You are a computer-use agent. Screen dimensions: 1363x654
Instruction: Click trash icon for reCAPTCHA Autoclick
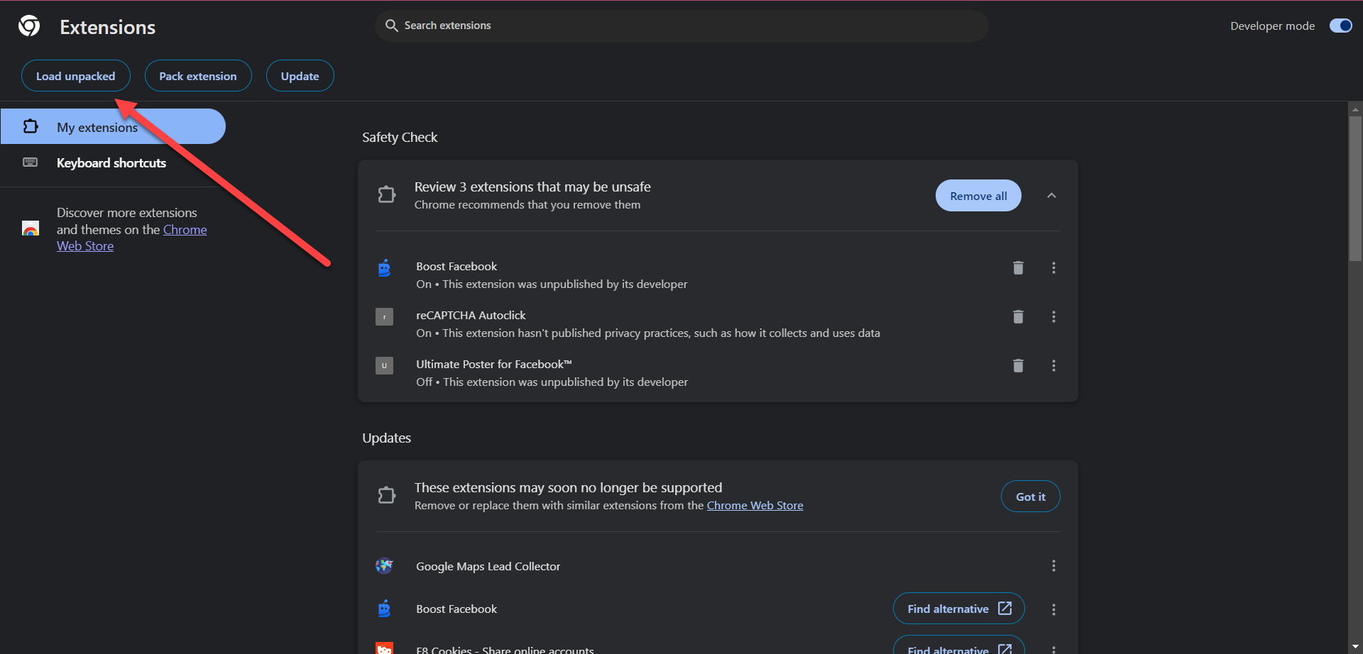(1018, 316)
